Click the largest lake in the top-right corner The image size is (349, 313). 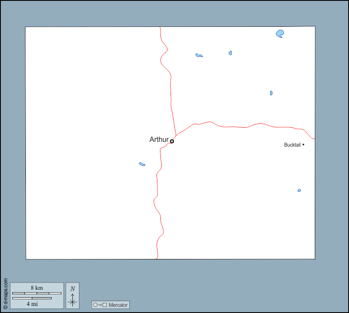click(280, 33)
